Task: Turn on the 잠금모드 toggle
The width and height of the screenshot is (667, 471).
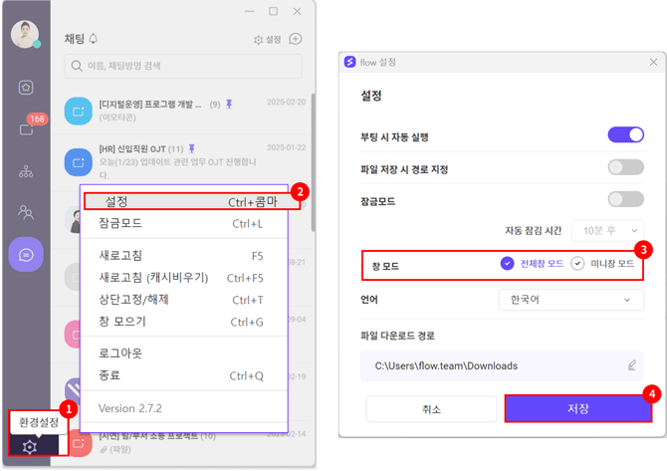Action: (626, 200)
